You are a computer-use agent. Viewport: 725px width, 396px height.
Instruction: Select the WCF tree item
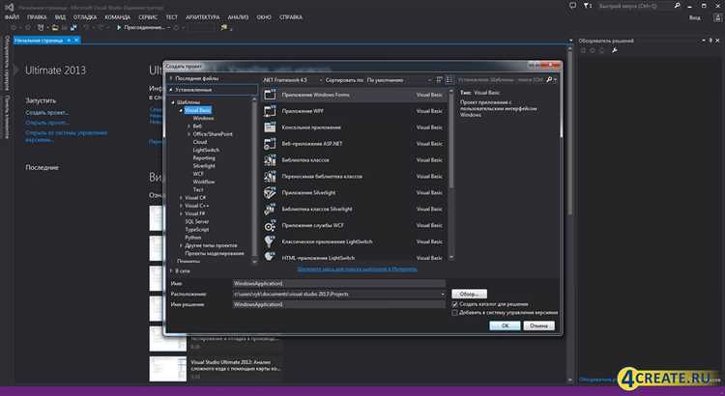pos(198,174)
